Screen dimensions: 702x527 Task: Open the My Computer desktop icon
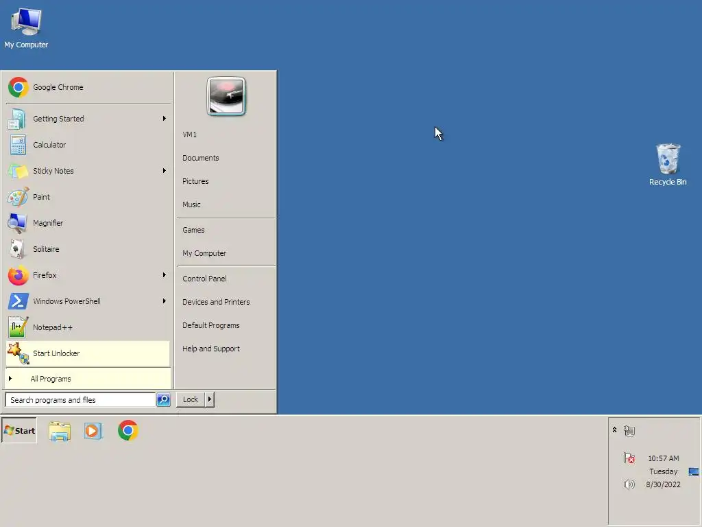26,27
